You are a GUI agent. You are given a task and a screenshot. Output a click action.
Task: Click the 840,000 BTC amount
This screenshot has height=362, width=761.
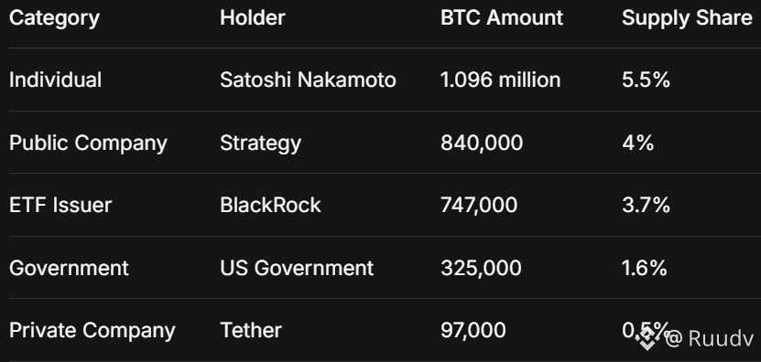pos(482,144)
